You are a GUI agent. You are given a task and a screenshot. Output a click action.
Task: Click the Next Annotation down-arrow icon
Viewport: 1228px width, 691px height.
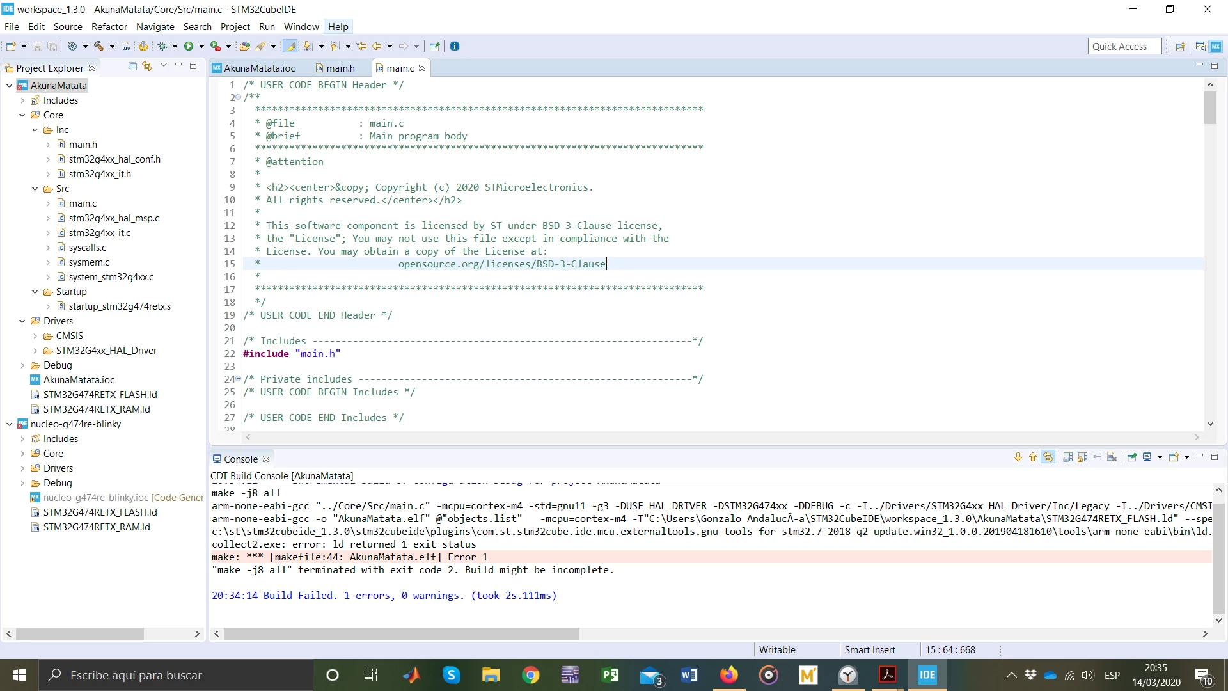coord(308,46)
